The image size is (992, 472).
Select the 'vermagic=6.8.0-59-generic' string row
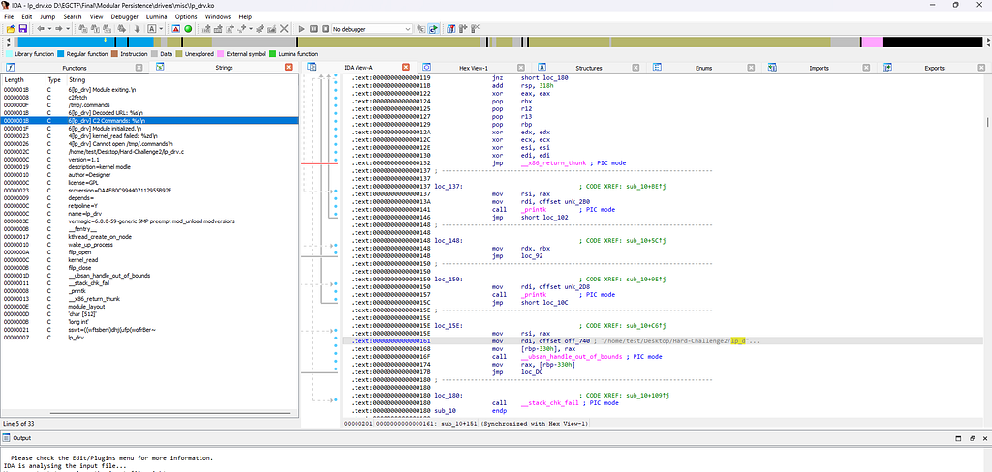150,221
